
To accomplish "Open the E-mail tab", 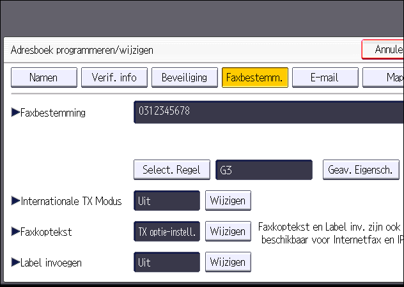I will tap(324, 78).
